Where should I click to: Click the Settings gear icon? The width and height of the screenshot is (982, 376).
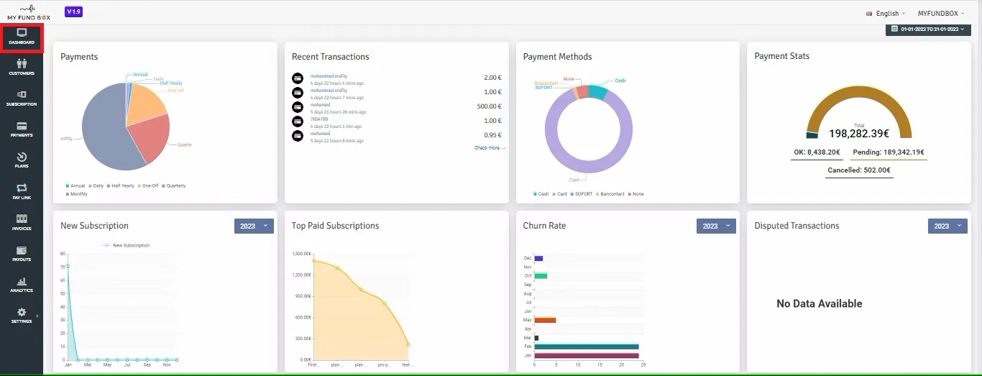pos(22,312)
